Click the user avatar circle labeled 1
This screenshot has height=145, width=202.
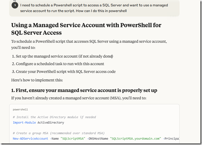tap(15, 5)
